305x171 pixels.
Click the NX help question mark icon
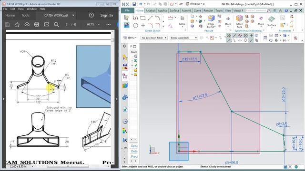point(286,10)
